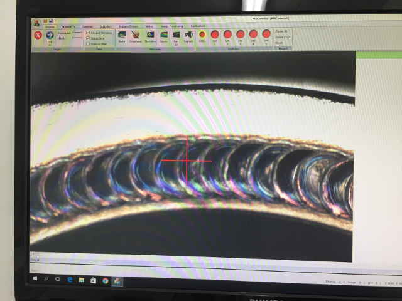Open the Graphical window icon
Image resolution: width=402 pixels, height=301 pixels.
(135, 36)
